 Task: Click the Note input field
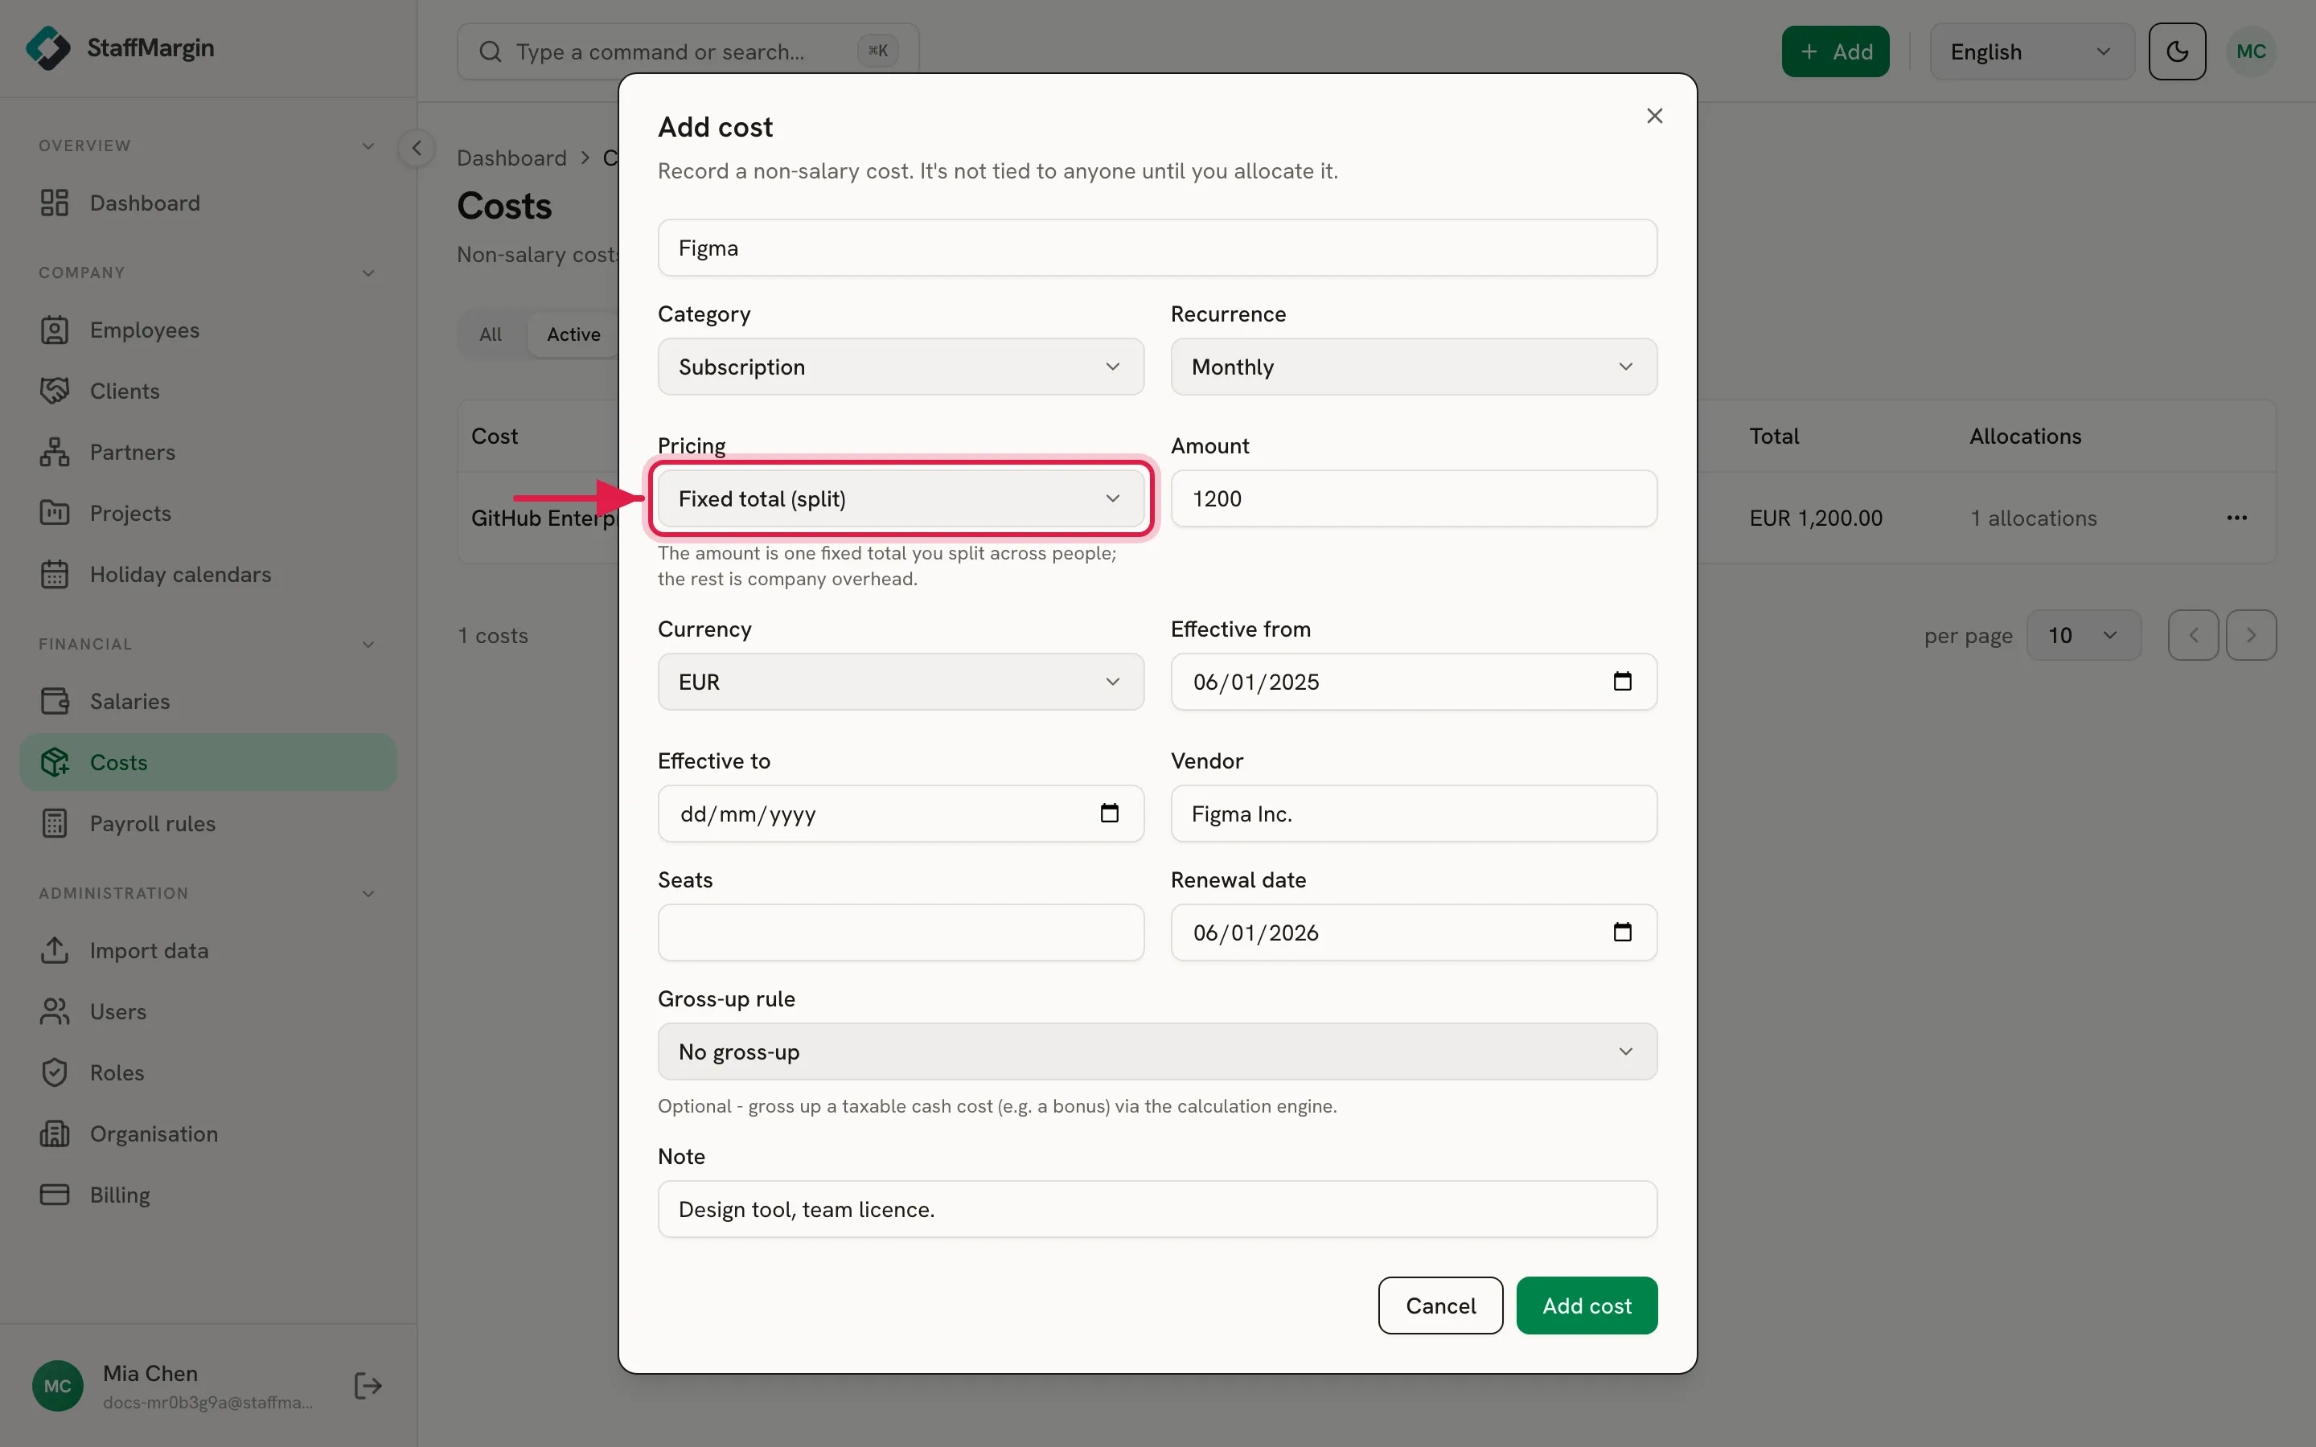click(x=1157, y=1209)
